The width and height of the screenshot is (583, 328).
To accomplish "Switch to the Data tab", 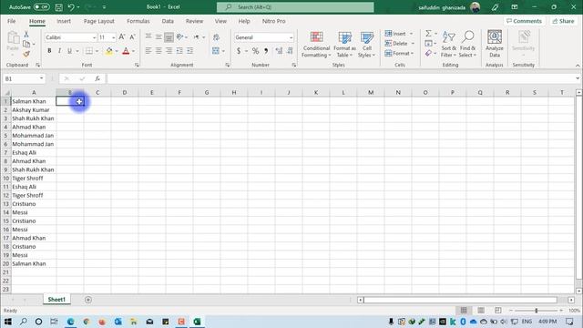I will coord(168,21).
